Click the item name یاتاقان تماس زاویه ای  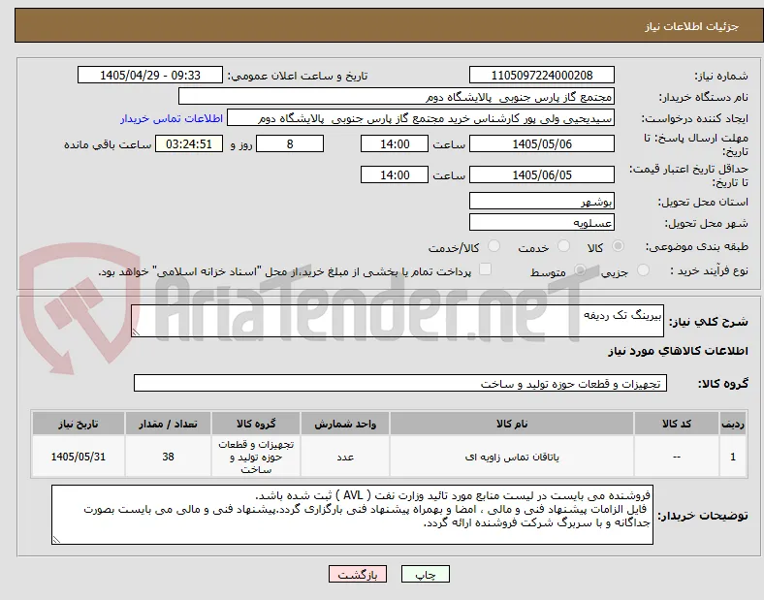pos(512,457)
